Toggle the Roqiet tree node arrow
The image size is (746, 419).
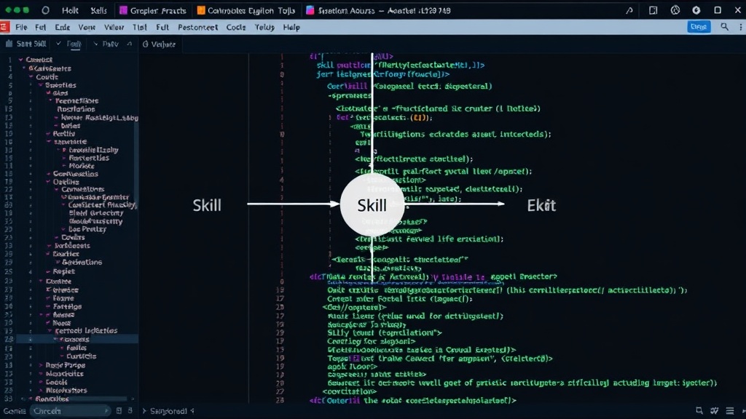click(x=48, y=271)
